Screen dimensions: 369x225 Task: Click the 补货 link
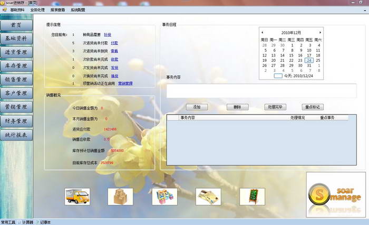pos(108,35)
